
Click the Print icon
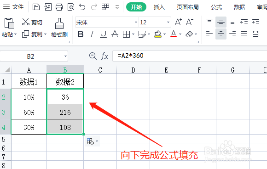click(59, 7)
